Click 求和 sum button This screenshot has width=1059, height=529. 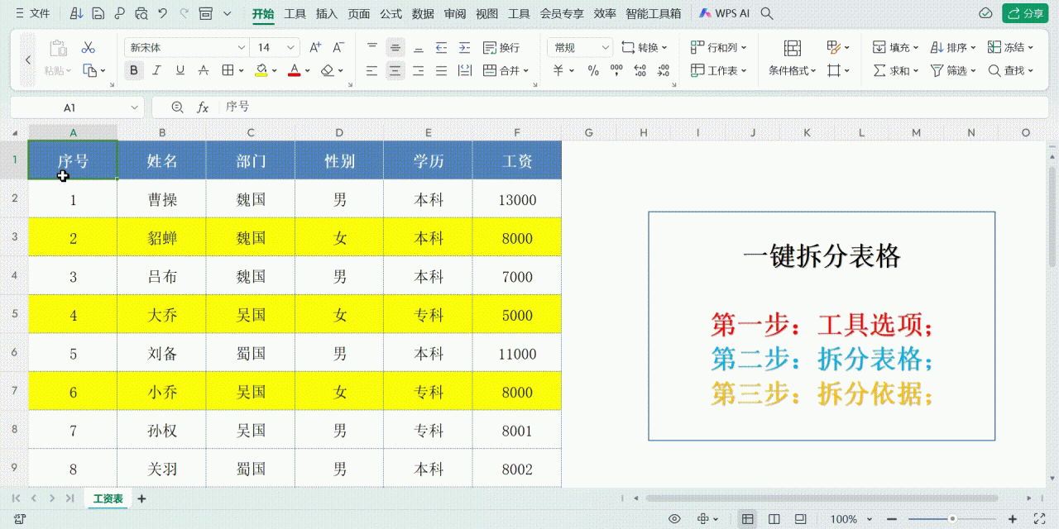click(x=895, y=71)
